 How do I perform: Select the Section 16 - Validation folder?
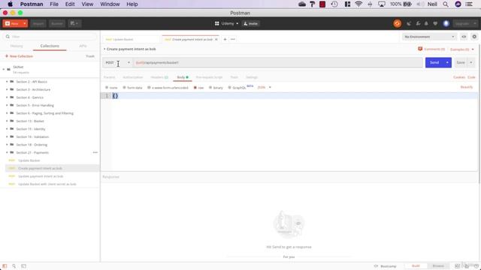32,136
